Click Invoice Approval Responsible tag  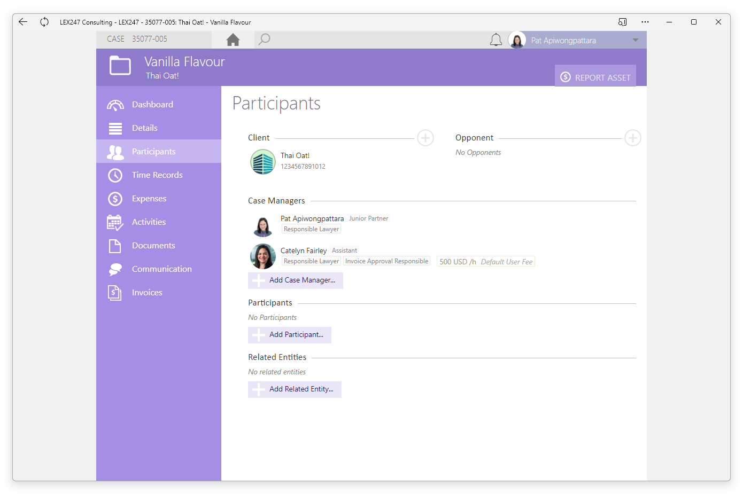click(386, 261)
